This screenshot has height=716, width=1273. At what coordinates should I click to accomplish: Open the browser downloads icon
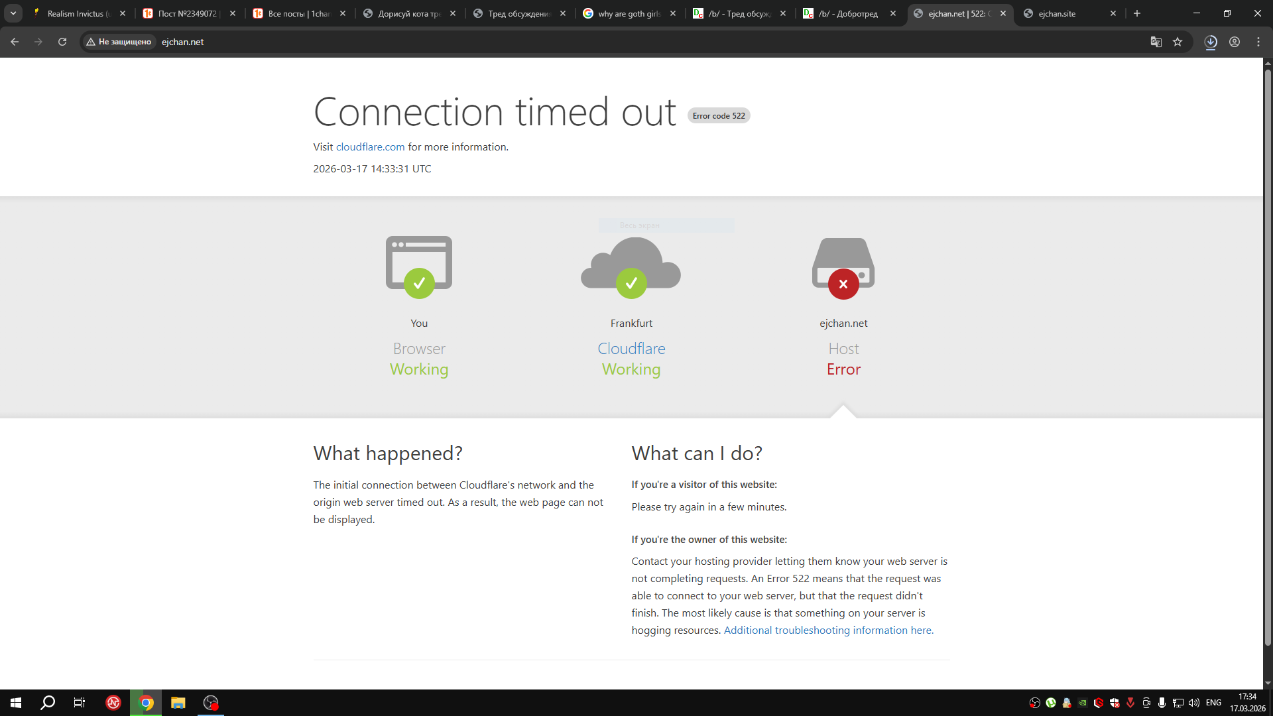tap(1211, 42)
